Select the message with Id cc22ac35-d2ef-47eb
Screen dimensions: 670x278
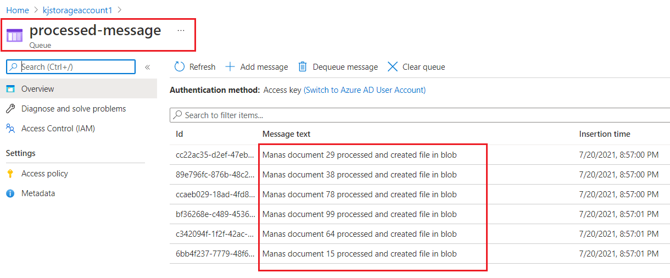215,155
